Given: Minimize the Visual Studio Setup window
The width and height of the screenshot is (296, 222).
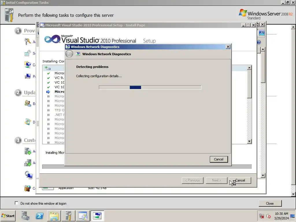Looking at the screenshot, I should tap(243, 25).
